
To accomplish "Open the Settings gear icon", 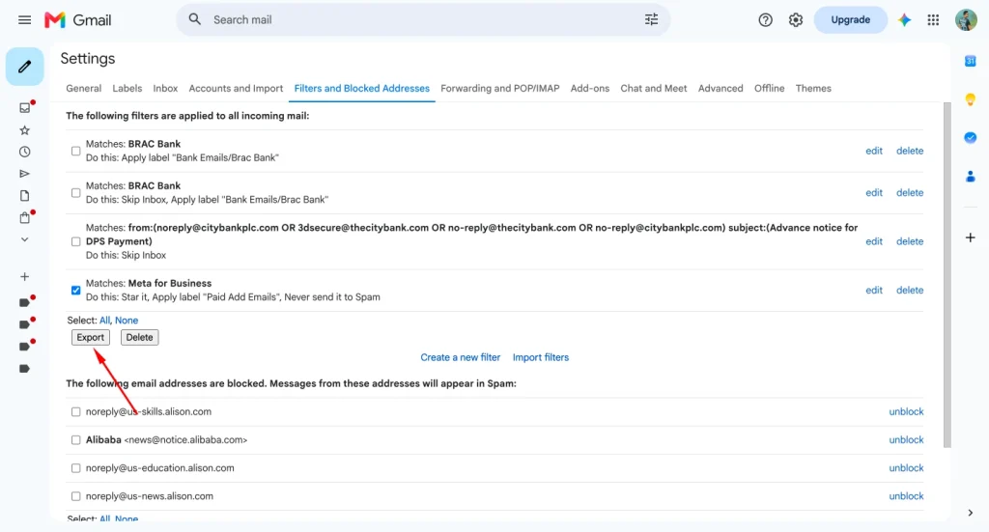I will [796, 20].
